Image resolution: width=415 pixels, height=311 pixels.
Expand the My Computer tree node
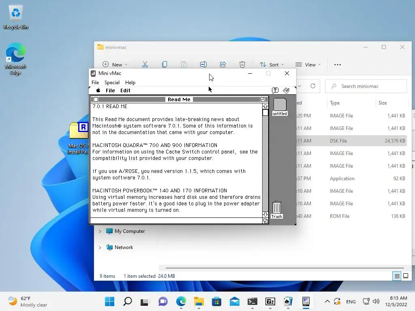tap(100, 231)
